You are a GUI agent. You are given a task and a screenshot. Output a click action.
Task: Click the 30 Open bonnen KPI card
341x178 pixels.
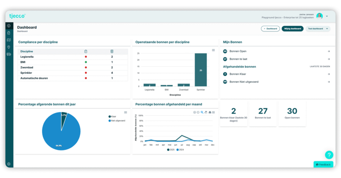[x=292, y=114]
